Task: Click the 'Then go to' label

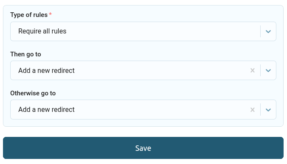Action: pos(26,54)
